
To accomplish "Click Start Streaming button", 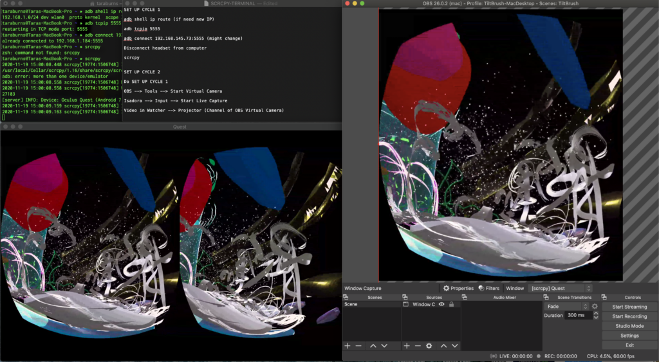I will tap(629, 307).
